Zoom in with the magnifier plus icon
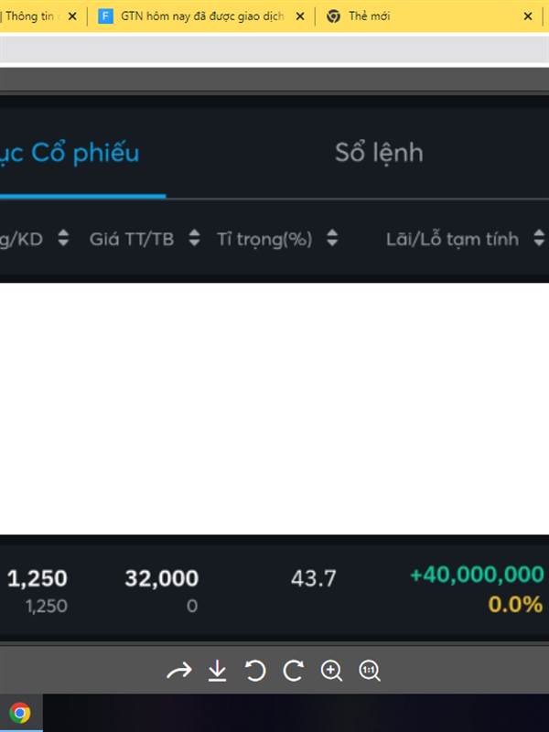Viewport: 549px width, 732px height. coord(331,671)
